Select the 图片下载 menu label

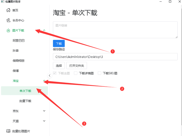coord(18,31)
